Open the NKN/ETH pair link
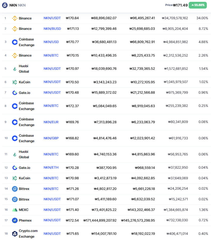 point(51,168)
